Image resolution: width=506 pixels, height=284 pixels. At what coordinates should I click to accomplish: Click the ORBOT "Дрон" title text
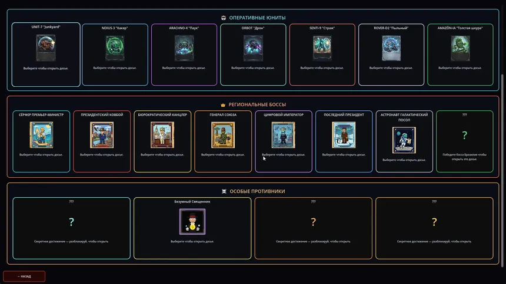pos(253,28)
